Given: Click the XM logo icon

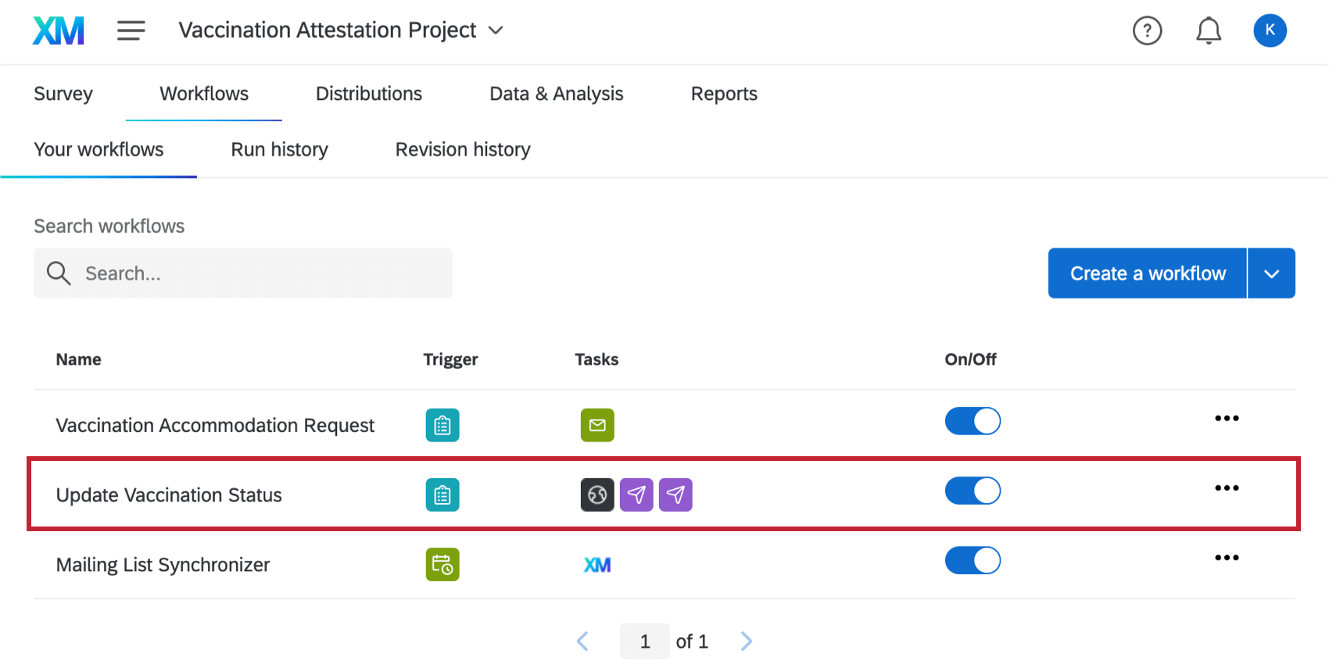Looking at the screenshot, I should click(x=59, y=30).
